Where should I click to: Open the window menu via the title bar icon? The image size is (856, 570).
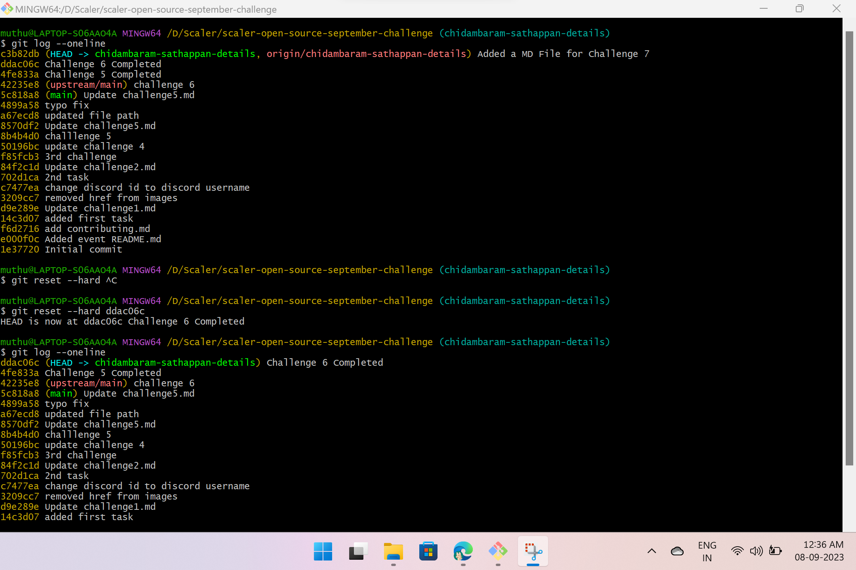(7, 9)
